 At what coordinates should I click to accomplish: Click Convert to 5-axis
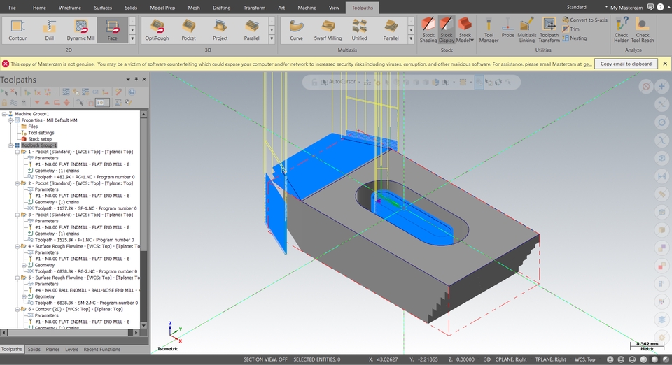(x=585, y=20)
